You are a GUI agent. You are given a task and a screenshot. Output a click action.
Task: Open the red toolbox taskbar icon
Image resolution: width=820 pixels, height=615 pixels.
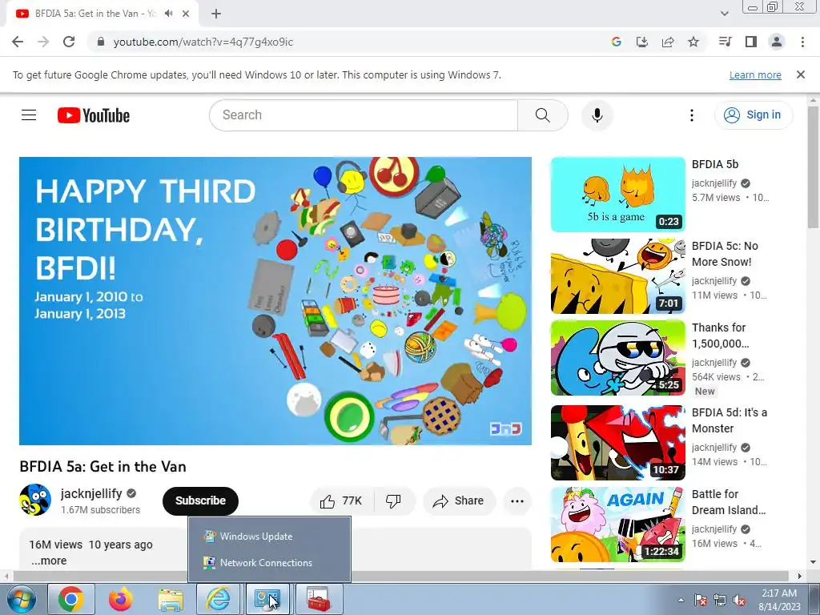tap(319, 599)
